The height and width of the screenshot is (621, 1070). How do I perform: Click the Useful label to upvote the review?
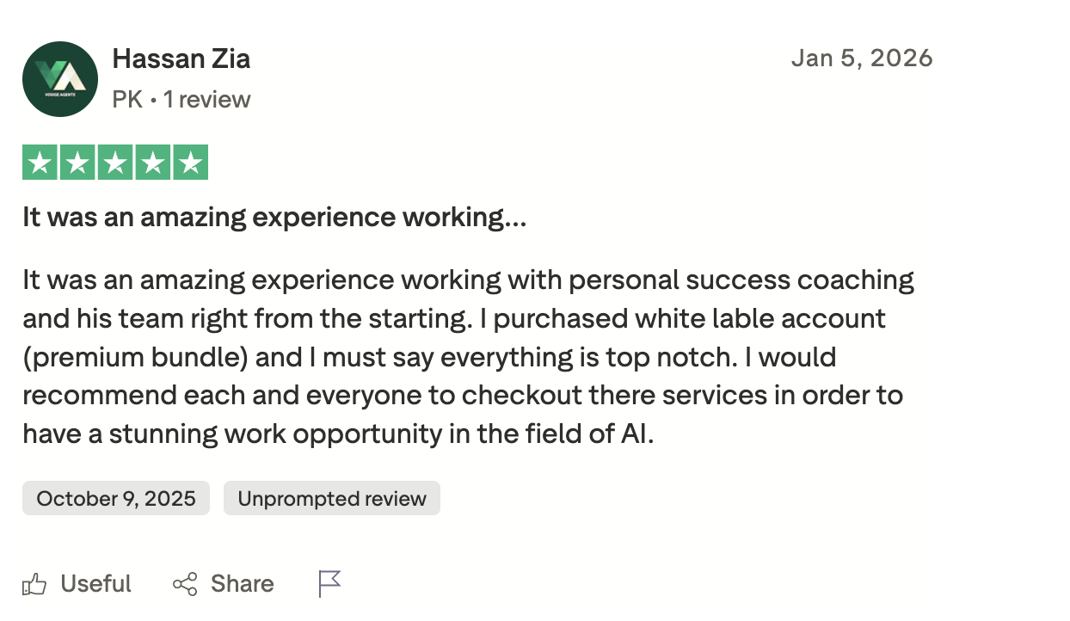click(95, 583)
